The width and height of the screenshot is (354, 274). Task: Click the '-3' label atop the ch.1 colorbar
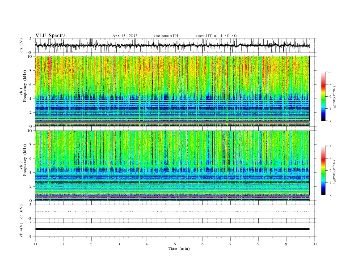coord(329,72)
